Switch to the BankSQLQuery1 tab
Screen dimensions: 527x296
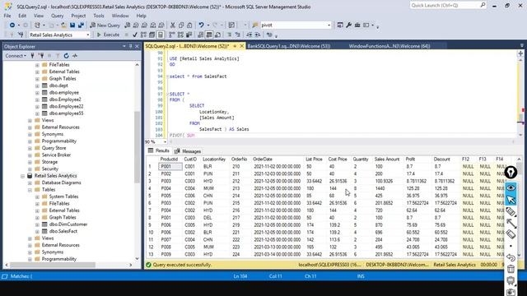(x=289, y=46)
